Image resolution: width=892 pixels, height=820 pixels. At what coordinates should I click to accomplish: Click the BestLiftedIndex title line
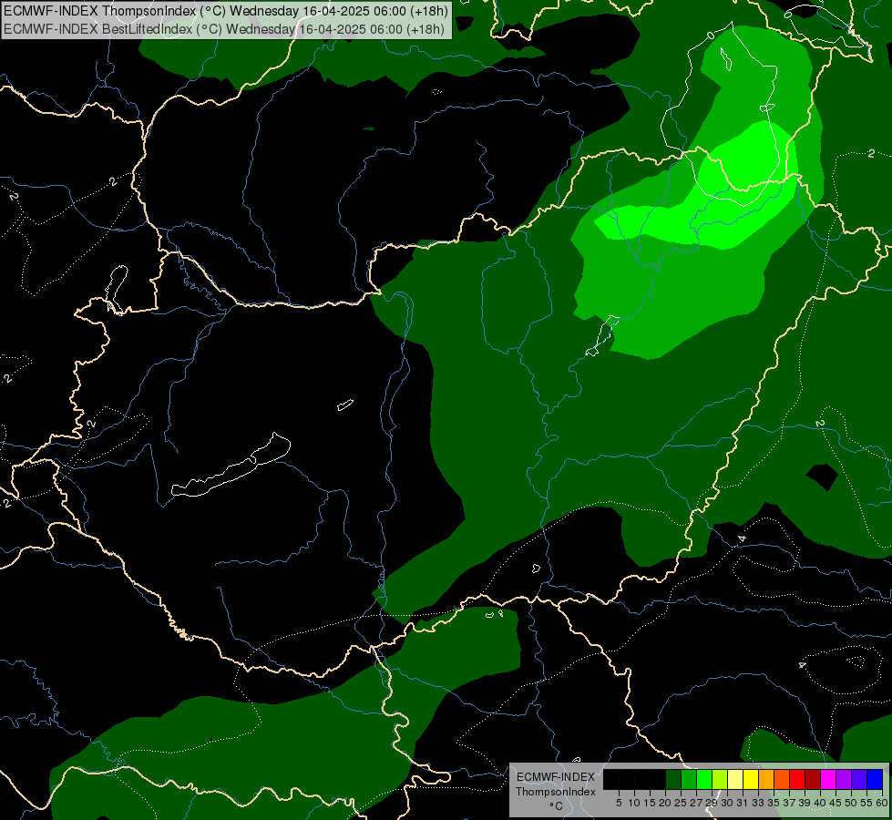pos(224,28)
